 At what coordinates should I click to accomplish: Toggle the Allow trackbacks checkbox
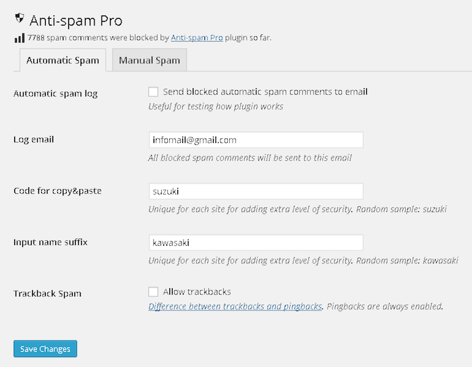[153, 292]
